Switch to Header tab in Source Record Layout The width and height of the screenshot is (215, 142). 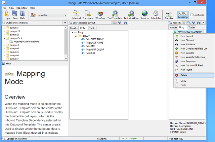(74, 28)
